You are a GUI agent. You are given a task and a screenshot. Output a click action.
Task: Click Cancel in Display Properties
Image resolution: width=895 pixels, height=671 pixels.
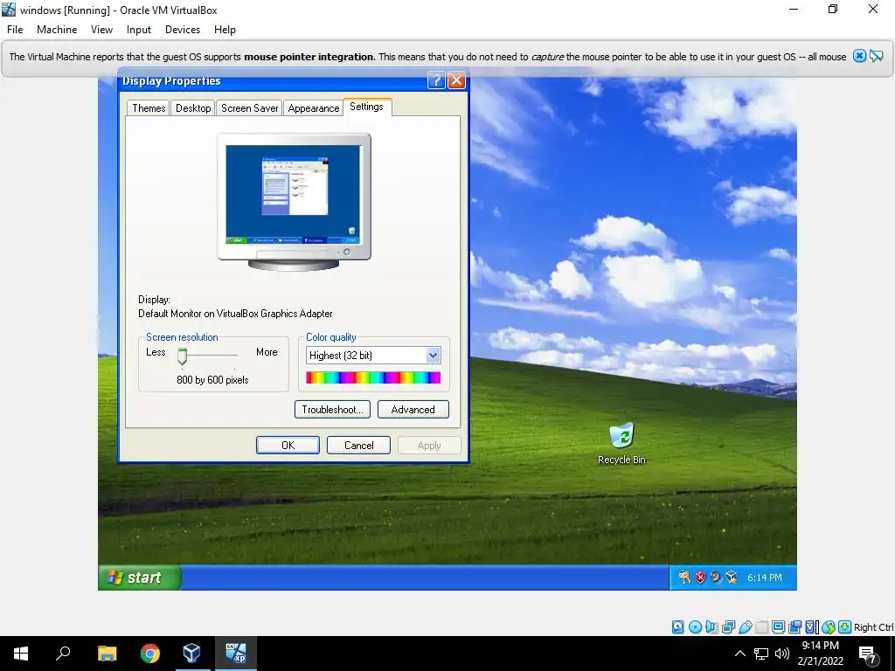click(358, 445)
